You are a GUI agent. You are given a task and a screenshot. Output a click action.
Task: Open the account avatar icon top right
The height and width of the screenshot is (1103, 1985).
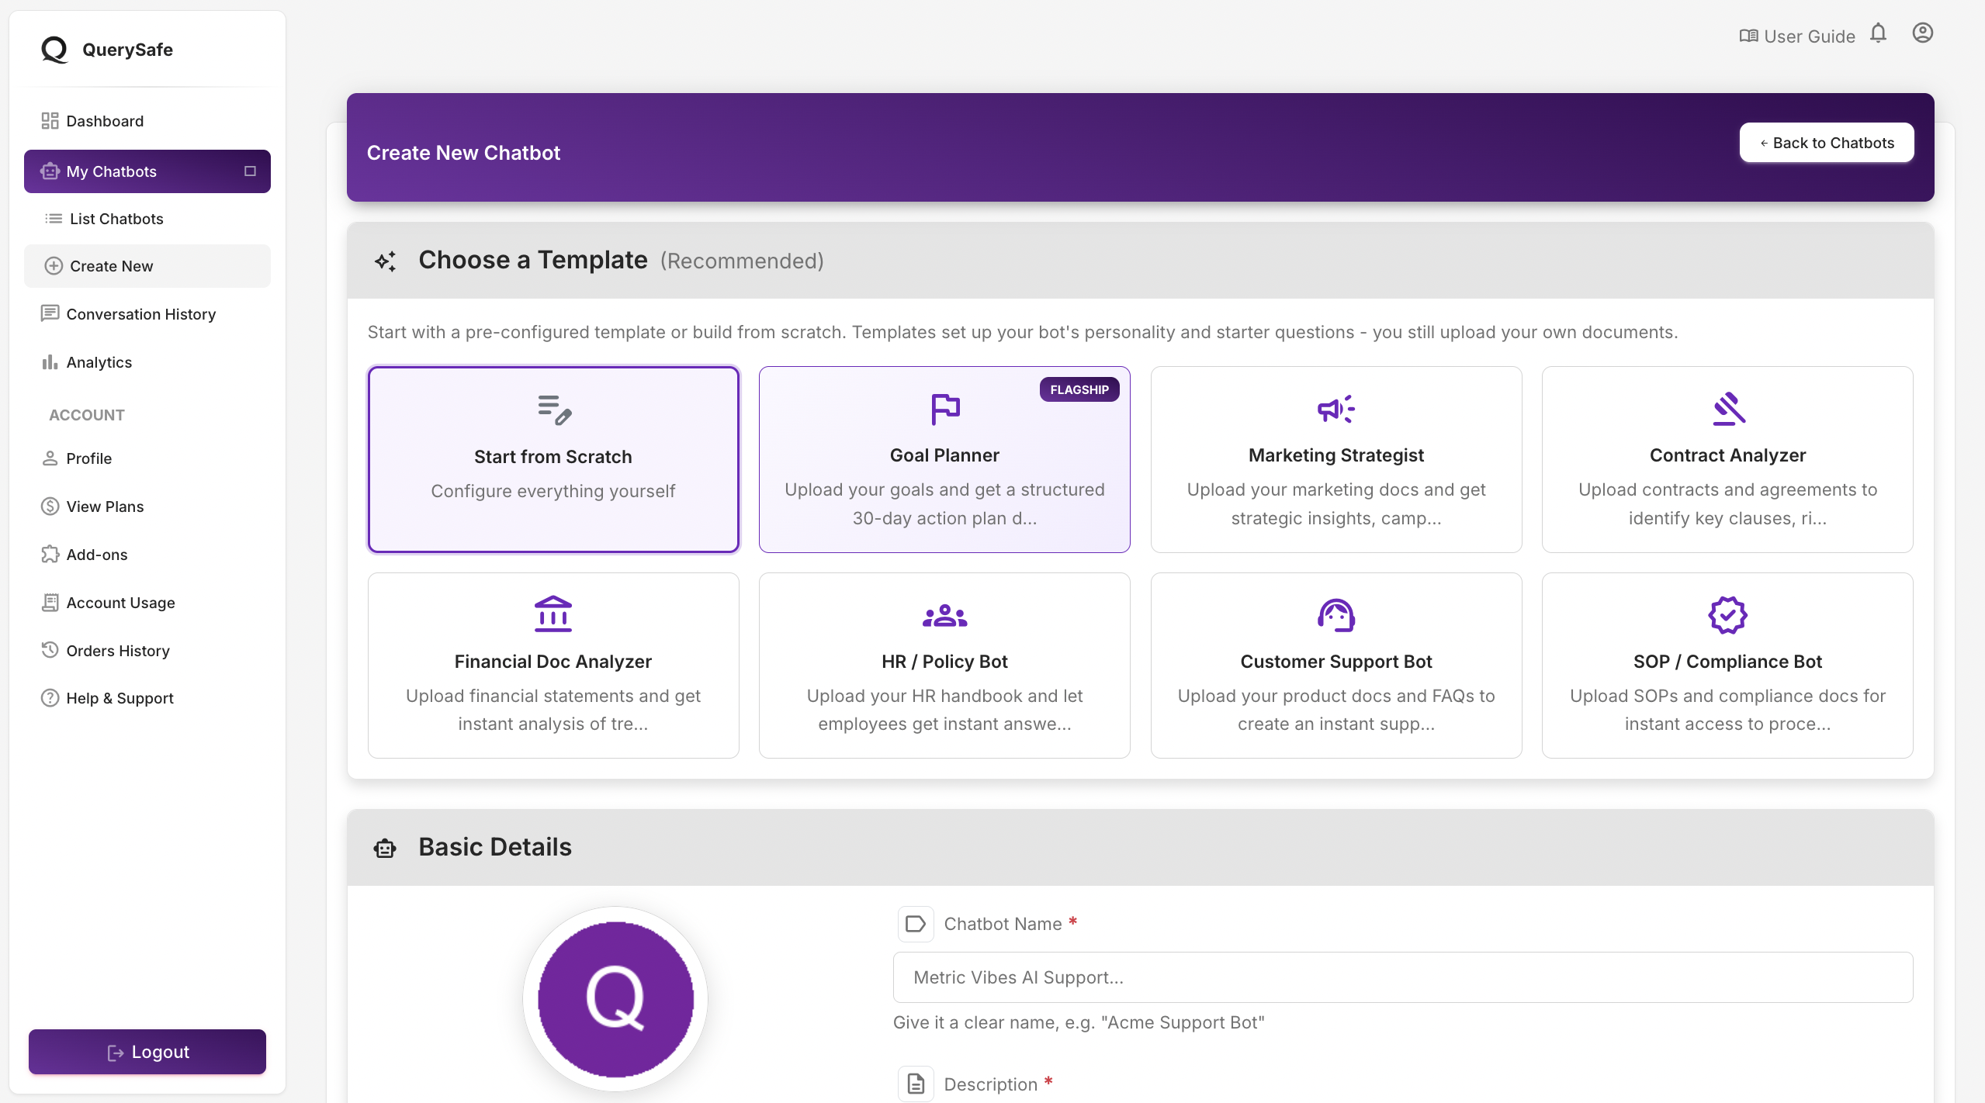tap(1922, 33)
